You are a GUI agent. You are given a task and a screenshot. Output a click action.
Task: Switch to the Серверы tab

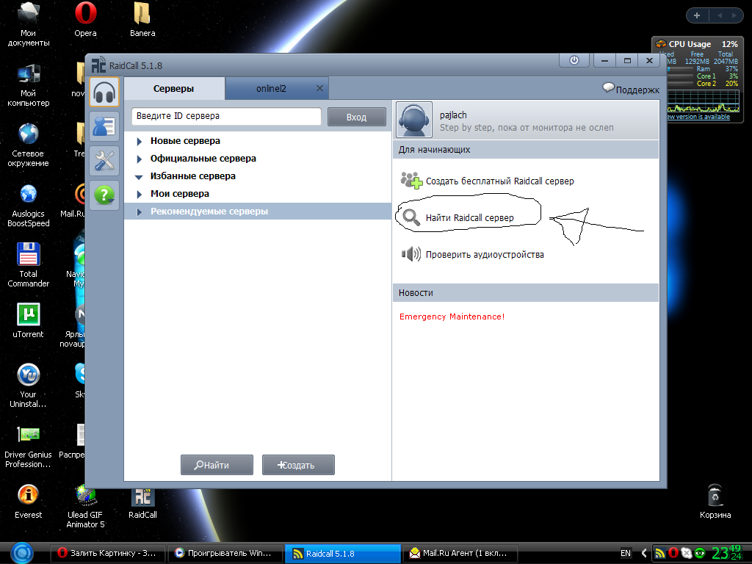pyautogui.click(x=174, y=88)
